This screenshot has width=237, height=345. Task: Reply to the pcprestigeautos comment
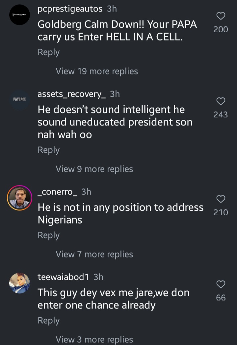[49, 52]
